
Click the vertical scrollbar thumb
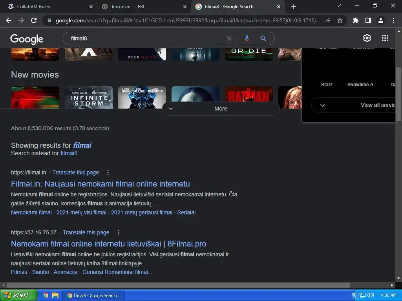pos(398,94)
